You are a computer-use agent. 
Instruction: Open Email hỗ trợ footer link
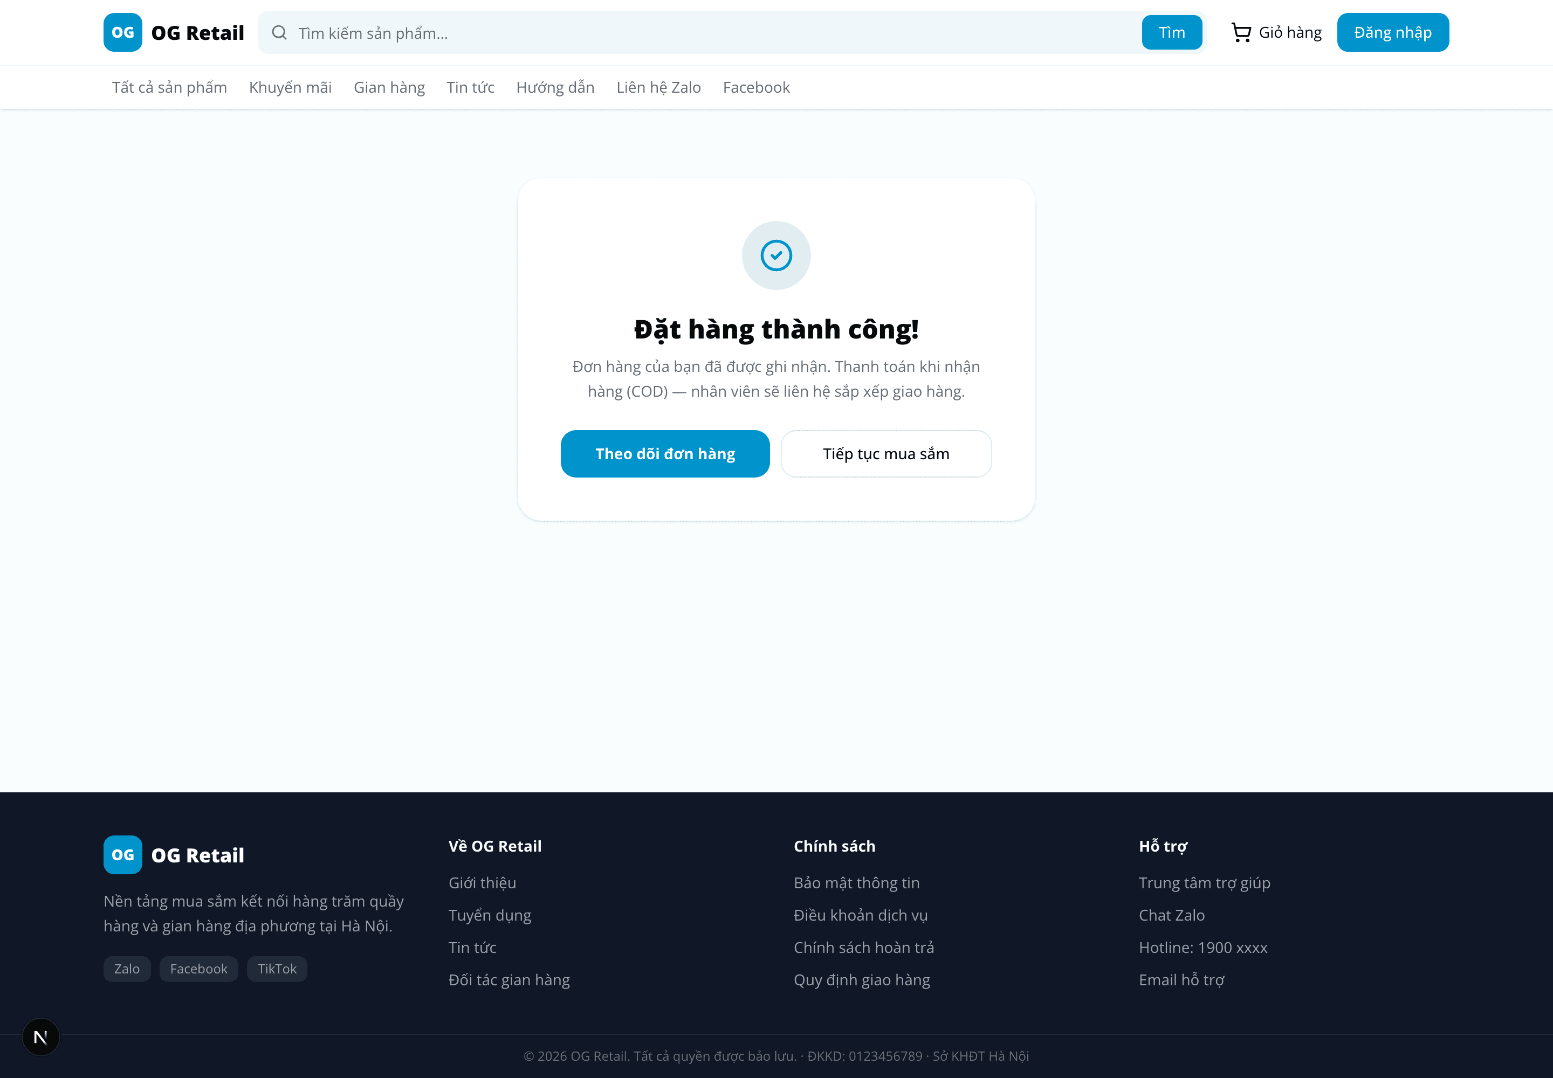coord(1181,980)
